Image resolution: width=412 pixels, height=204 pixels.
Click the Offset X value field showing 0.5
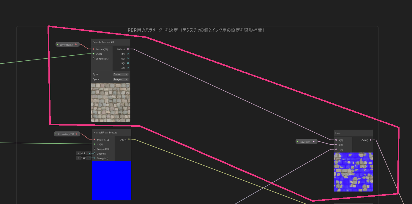(x=83, y=153)
